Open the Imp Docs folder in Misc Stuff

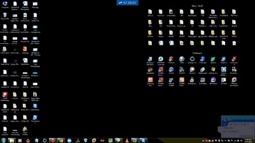click(x=161, y=13)
